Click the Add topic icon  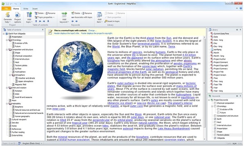29,15
